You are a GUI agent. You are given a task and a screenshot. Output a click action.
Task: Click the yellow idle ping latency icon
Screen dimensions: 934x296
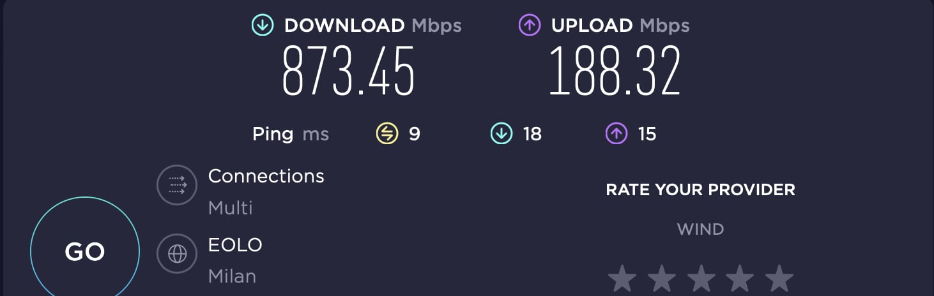[387, 134]
